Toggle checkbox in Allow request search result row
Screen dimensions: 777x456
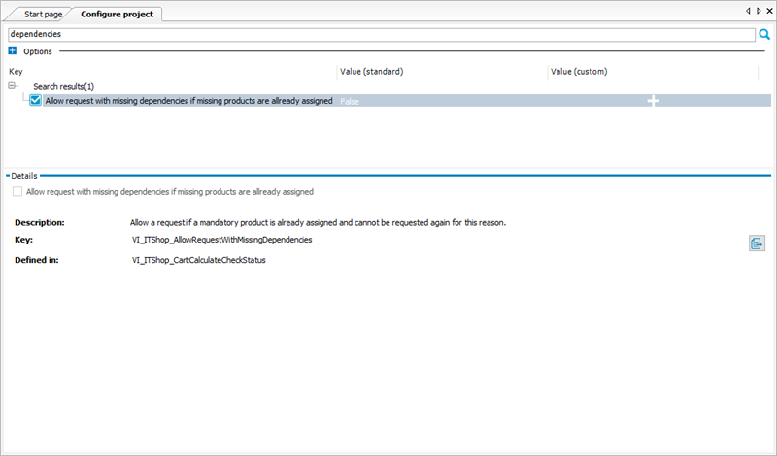click(x=35, y=101)
